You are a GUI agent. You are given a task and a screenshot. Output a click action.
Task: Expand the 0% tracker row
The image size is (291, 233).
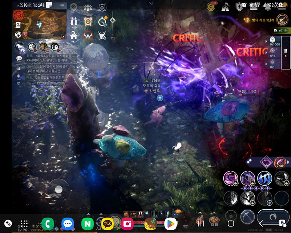point(273,52)
